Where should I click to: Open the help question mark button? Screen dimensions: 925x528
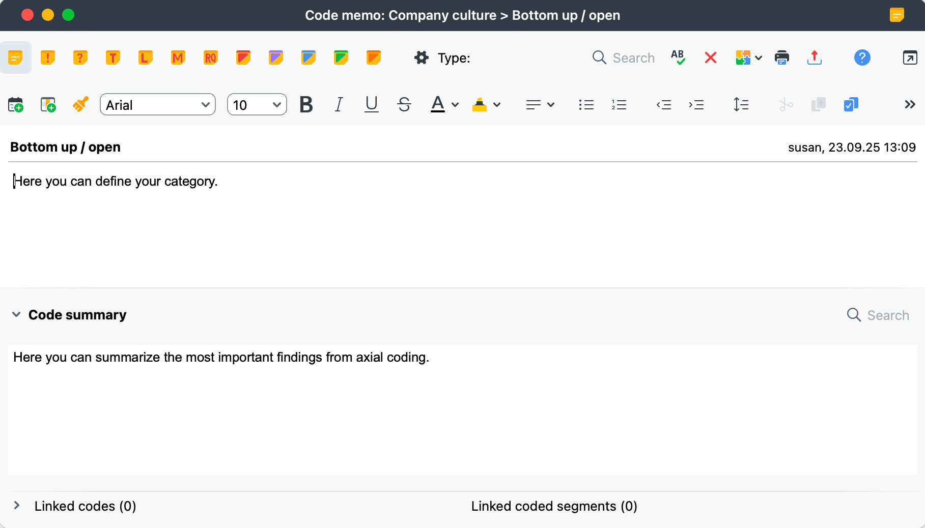pyautogui.click(x=862, y=57)
